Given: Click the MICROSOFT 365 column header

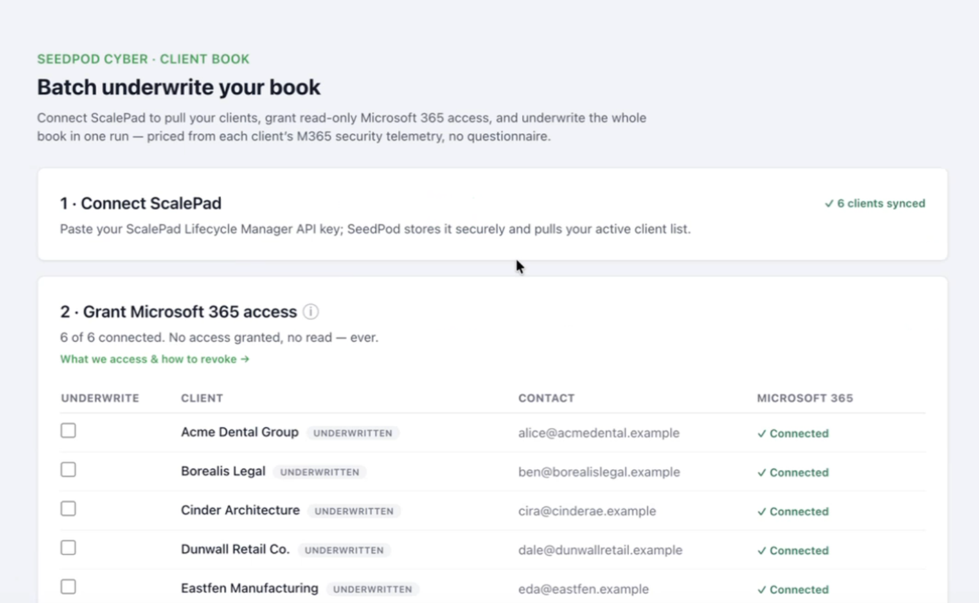Looking at the screenshot, I should tap(805, 398).
